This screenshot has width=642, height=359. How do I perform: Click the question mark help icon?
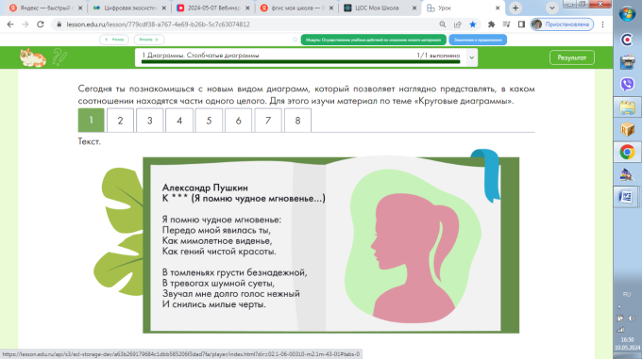tap(59, 57)
